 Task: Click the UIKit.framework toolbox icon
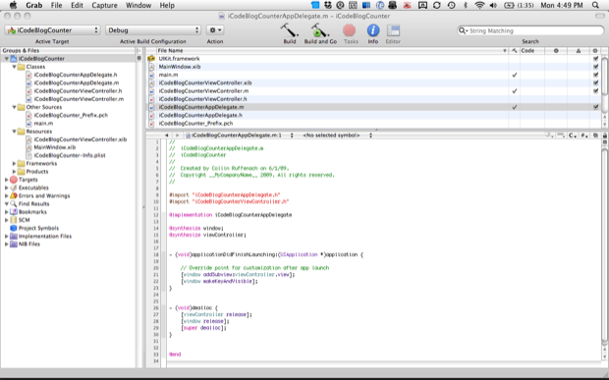pyautogui.click(x=151, y=59)
